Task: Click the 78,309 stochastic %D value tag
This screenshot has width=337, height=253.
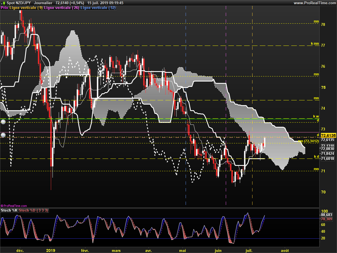Action: click(x=327, y=219)
